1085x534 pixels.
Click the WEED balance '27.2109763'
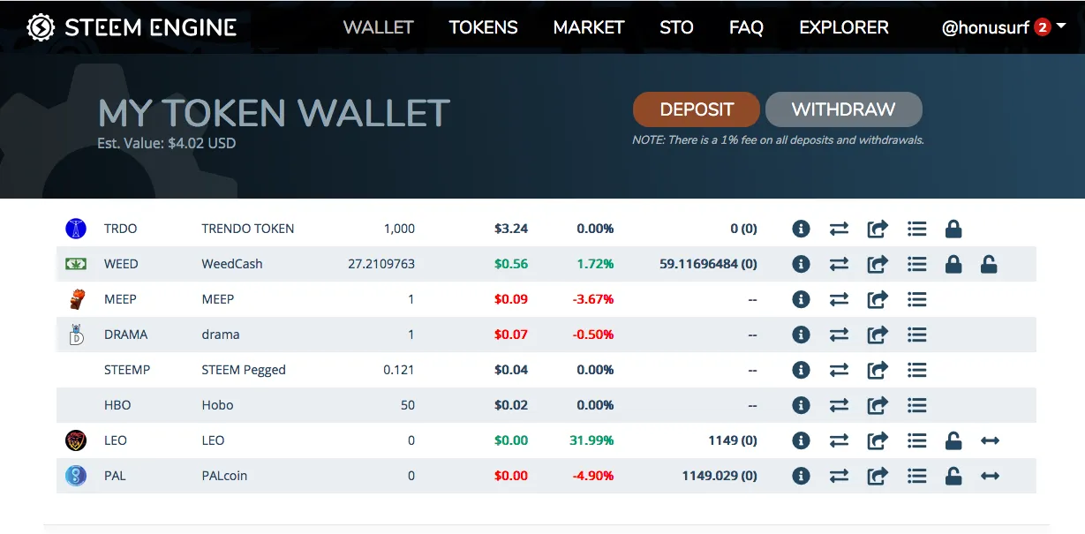(381, 264)
